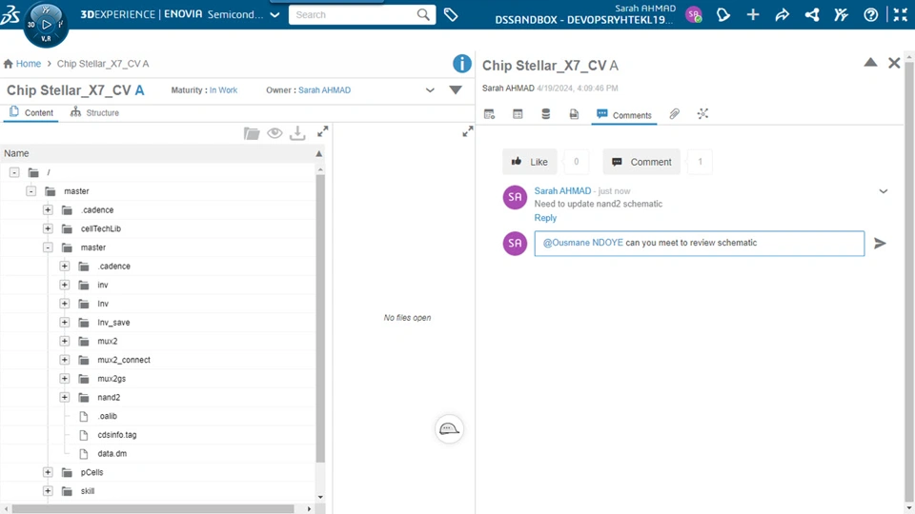Open the document tab icon
The height and width of the screenshot is (514, 915).
tap(574, 114)
